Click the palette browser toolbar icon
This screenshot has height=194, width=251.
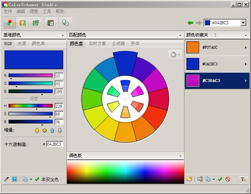pyautogui.click(x=51, y=23)
